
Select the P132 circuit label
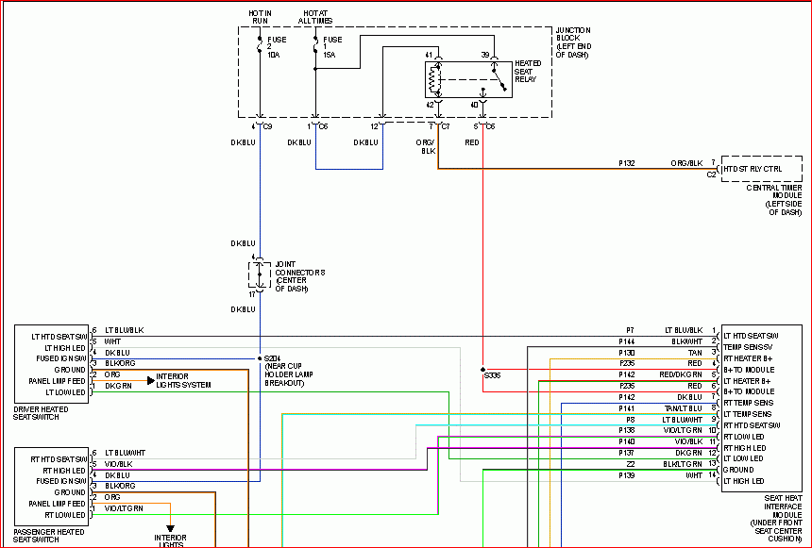coord(627,163)
